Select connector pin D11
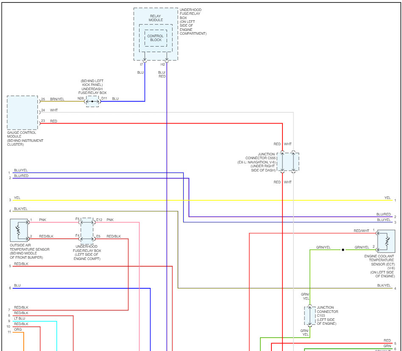Viewport: 402px width, 351px height. pyautogui.click(x=104, y=98)
